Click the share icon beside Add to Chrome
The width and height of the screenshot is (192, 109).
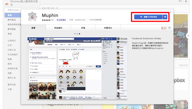(165, 17)
